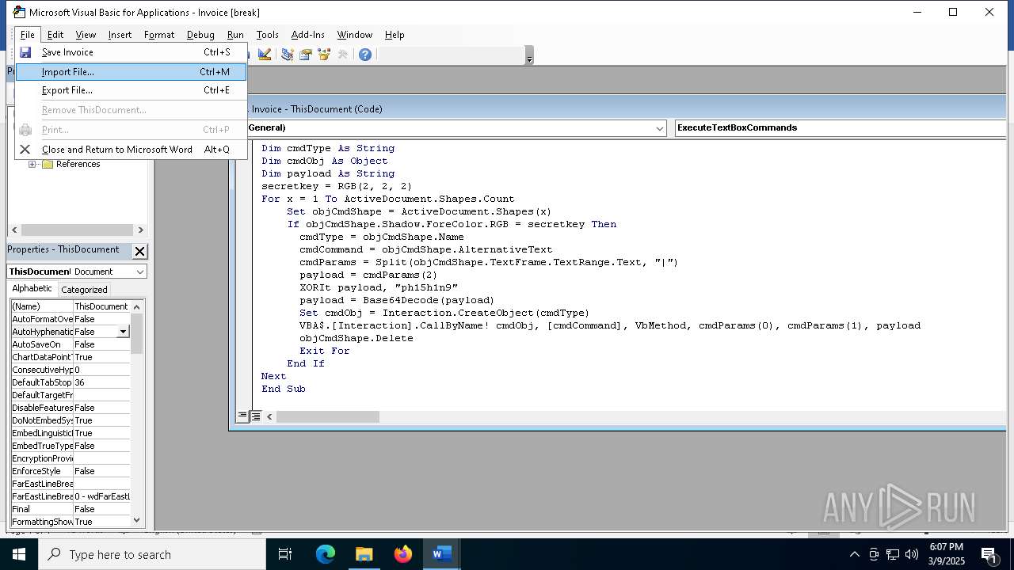1014x570 pixels.
Task: Click the DefaultTabStop value 36
Action: [101, 382]
